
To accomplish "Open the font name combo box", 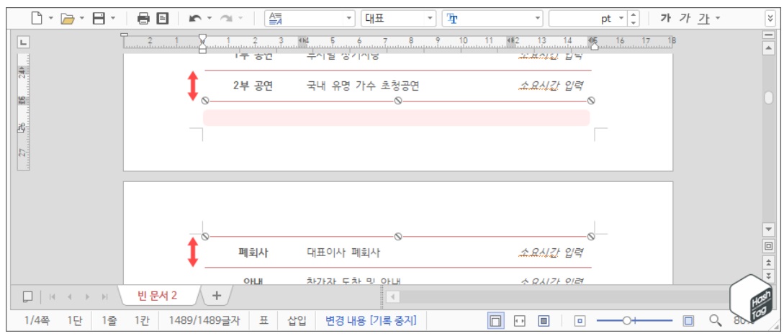I will pos(492,19).
